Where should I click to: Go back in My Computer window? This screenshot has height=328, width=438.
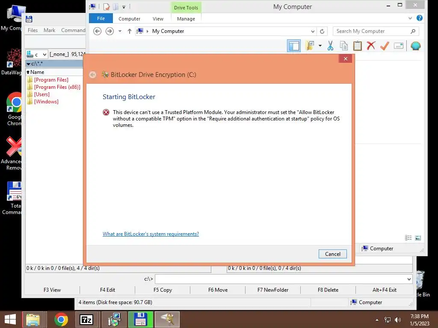[x=97, y=31]
